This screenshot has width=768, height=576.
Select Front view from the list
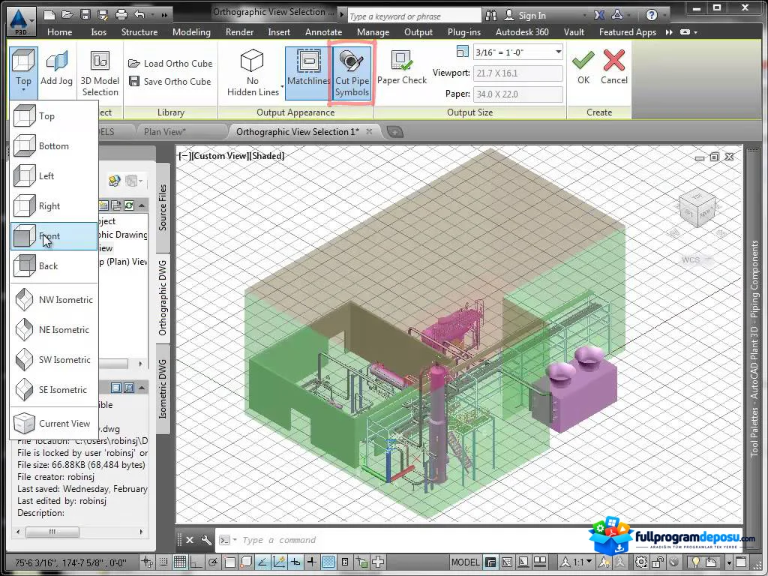click(54, 236)
